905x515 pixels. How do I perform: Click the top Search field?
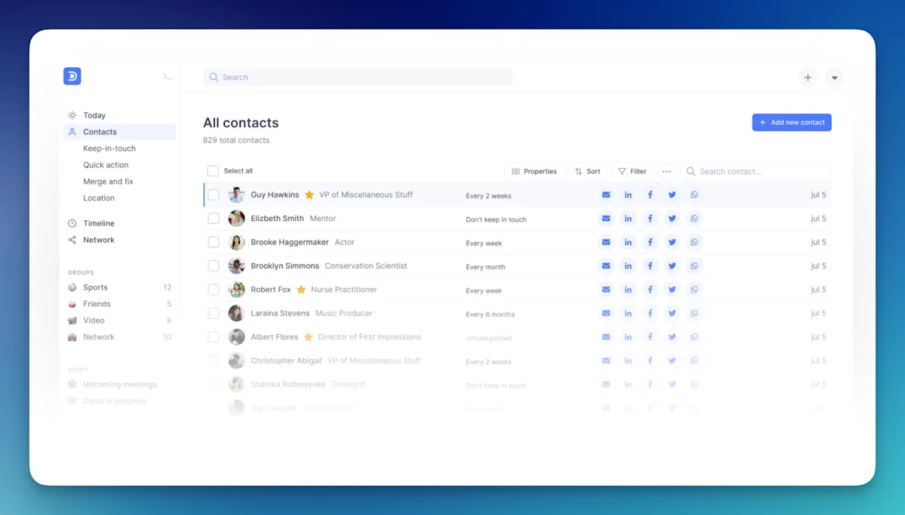[x=357, y=77]
